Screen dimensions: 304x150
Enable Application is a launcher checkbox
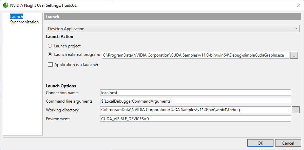pos(50,65)
